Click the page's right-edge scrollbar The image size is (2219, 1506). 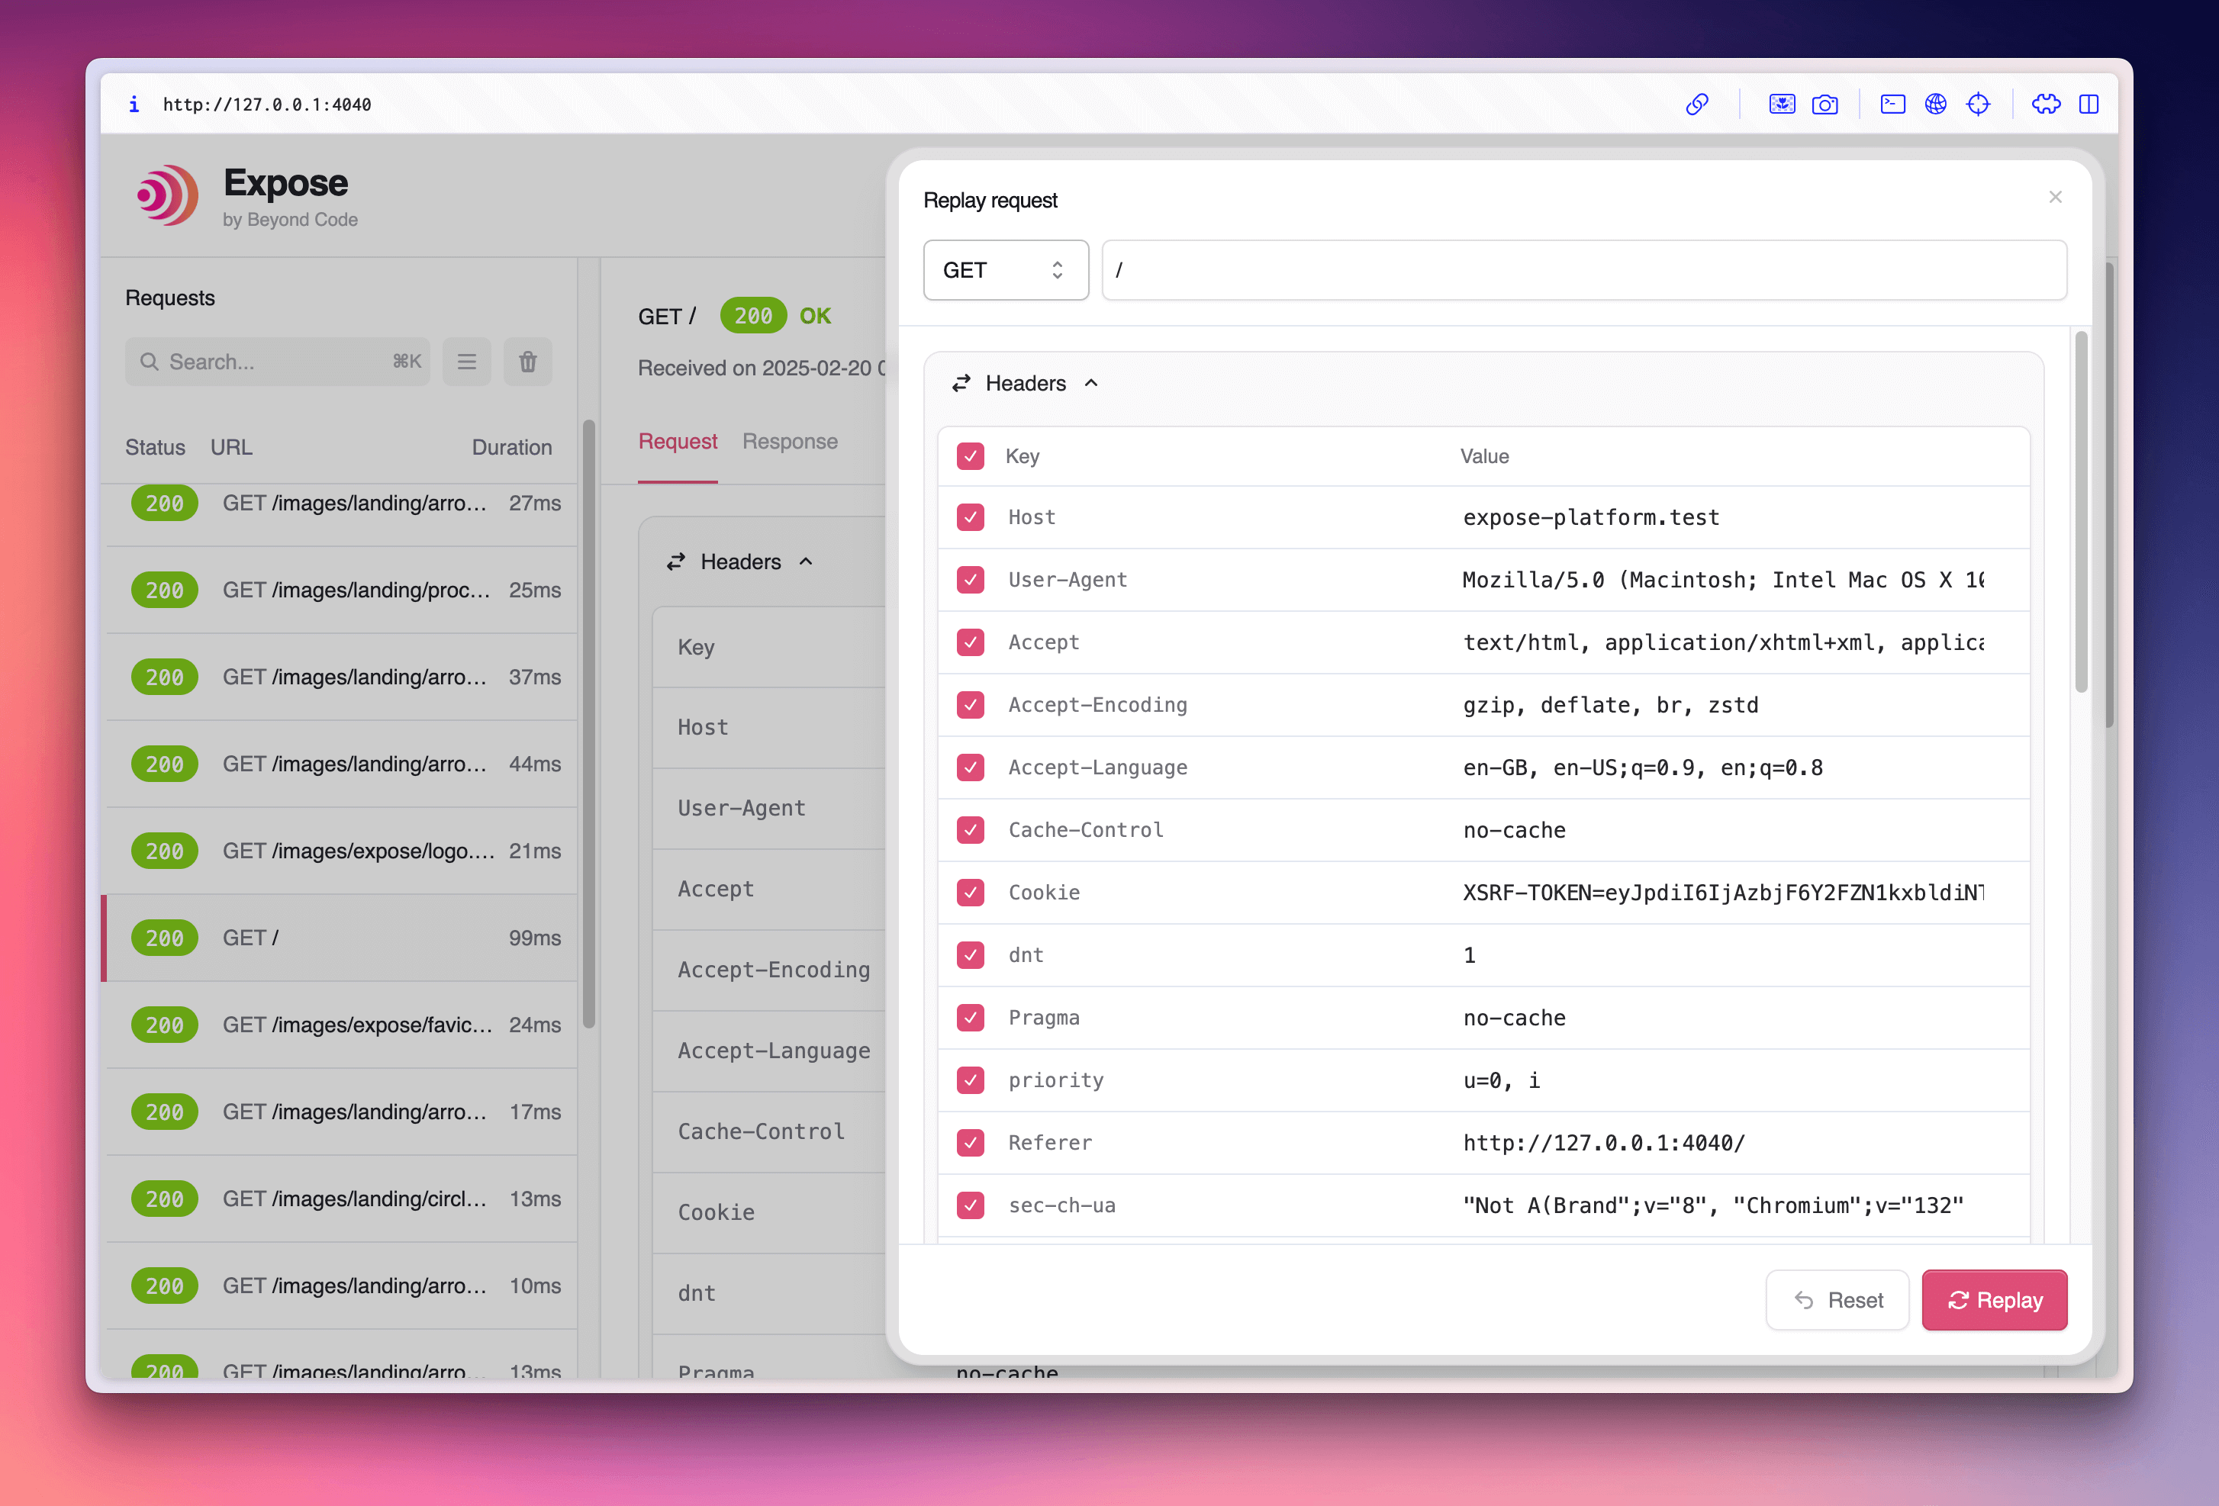click(2108, 494)
